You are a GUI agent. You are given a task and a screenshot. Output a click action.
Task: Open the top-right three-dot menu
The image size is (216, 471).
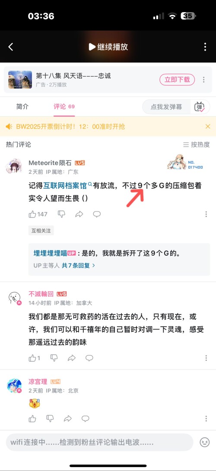pos(205,47)
